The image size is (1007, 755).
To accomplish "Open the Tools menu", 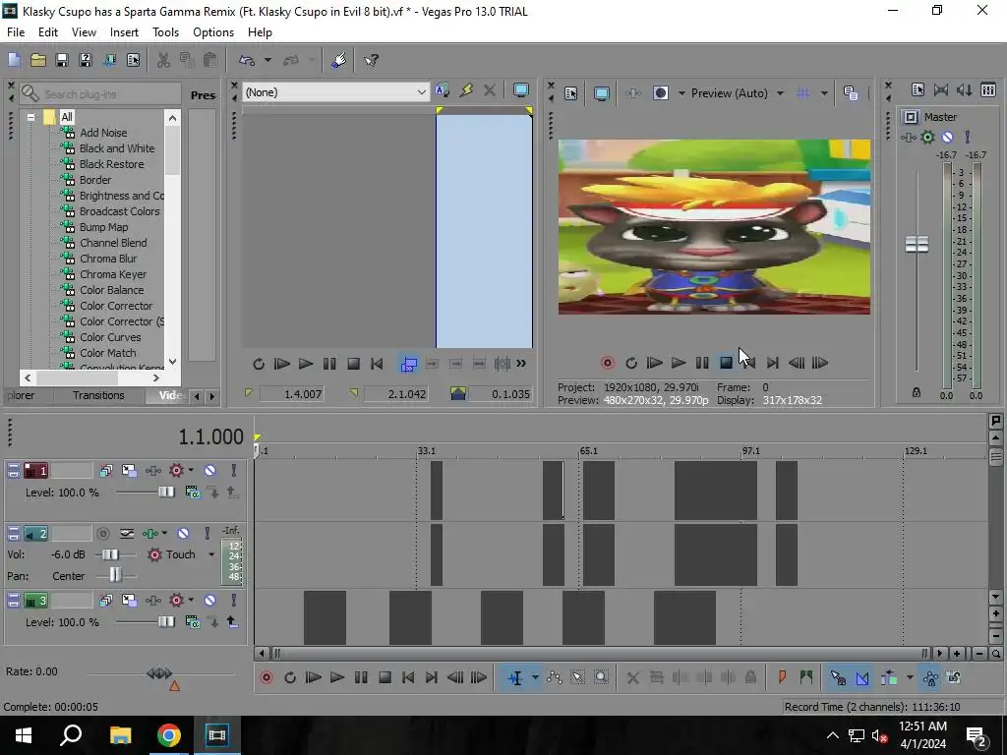I will pyautogui.click(x=165, y=32).
